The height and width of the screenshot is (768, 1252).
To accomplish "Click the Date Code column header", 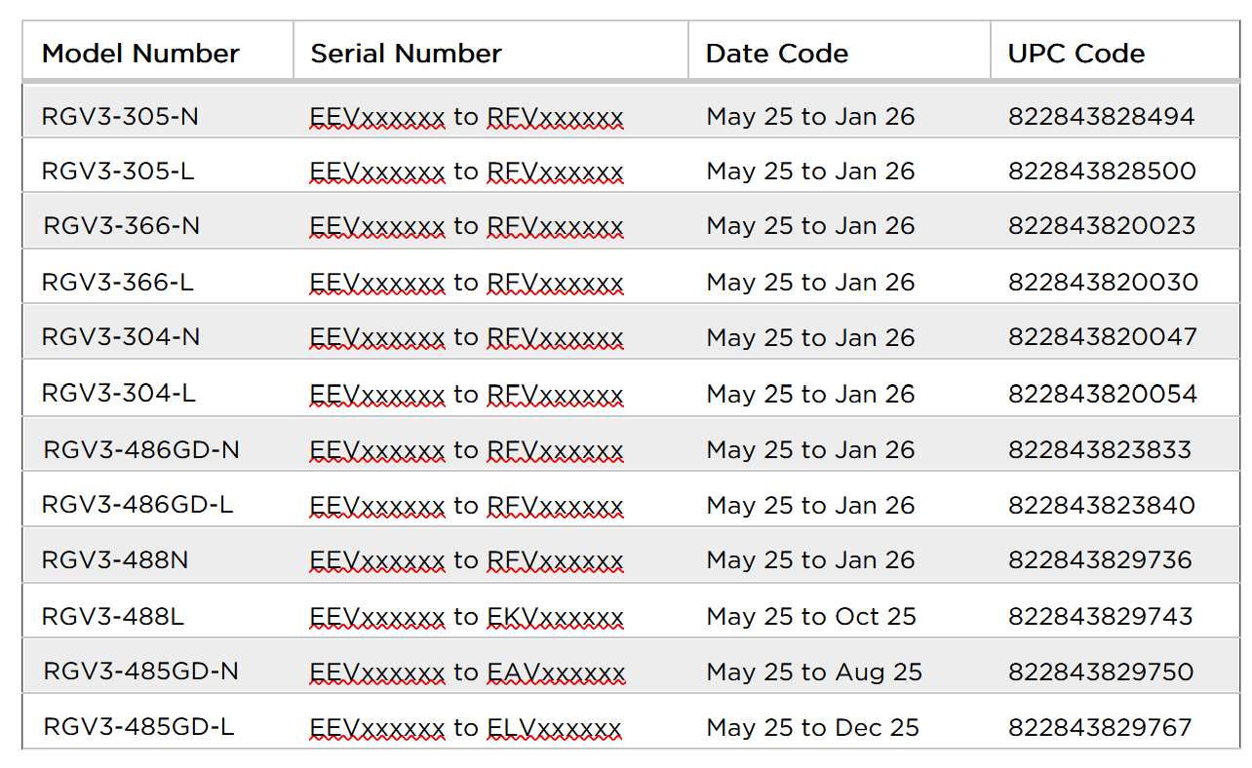I will [x=776, y=54].
